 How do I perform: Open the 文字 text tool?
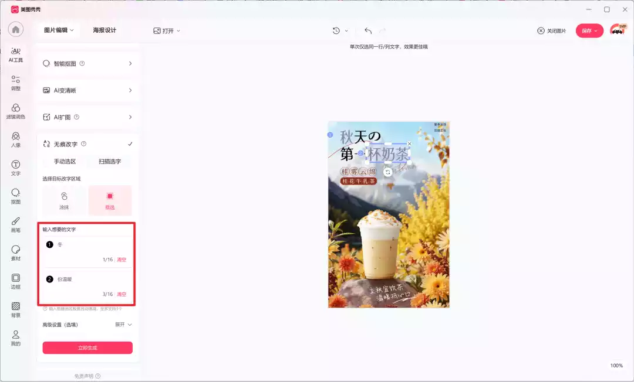click(16, 168)
